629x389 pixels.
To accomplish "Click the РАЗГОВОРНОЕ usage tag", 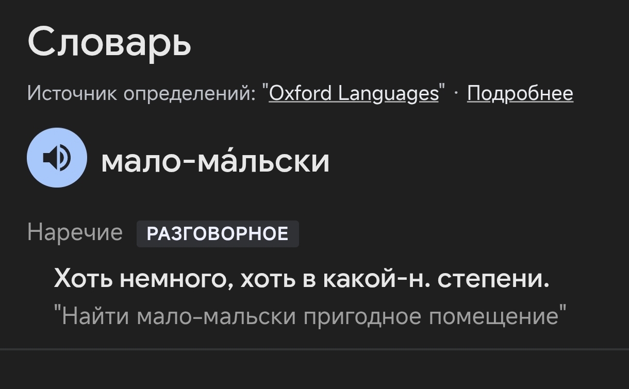I will pos(218,234).
